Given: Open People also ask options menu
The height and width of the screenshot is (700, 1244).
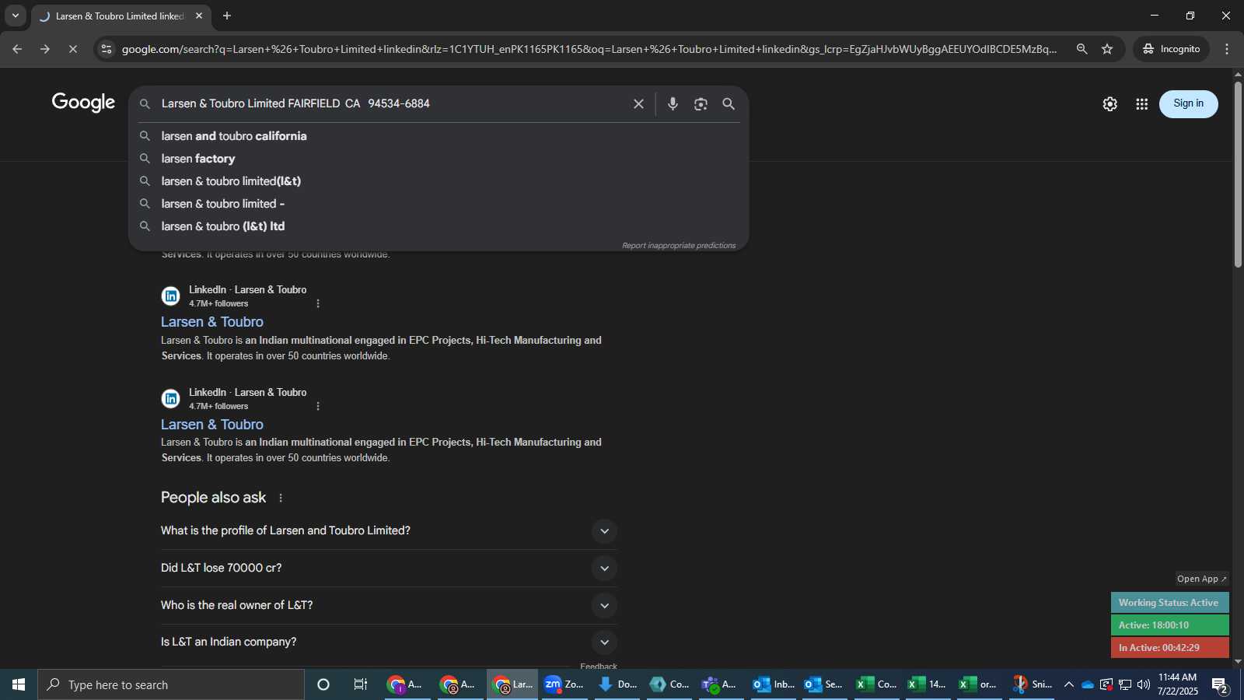Looking at the screenshot, I should click(x=281, y=498).
